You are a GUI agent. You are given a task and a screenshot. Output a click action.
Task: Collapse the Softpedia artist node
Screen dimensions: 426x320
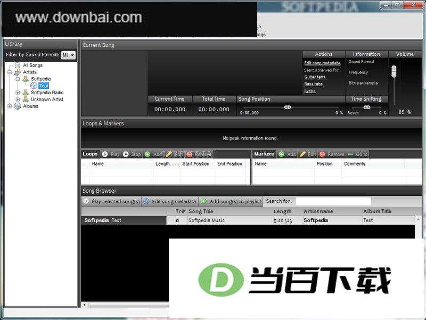[x=18, y=79]
